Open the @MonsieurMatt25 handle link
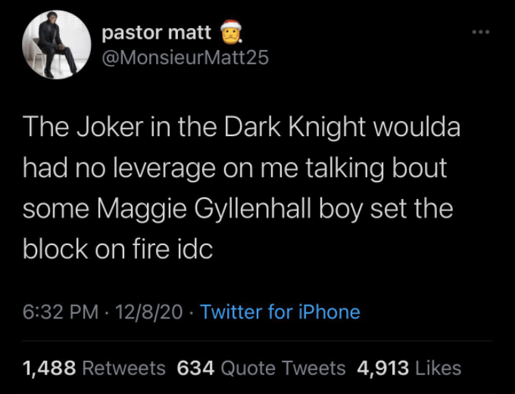This screenshot has width=515, height=394. pos(184,57)
